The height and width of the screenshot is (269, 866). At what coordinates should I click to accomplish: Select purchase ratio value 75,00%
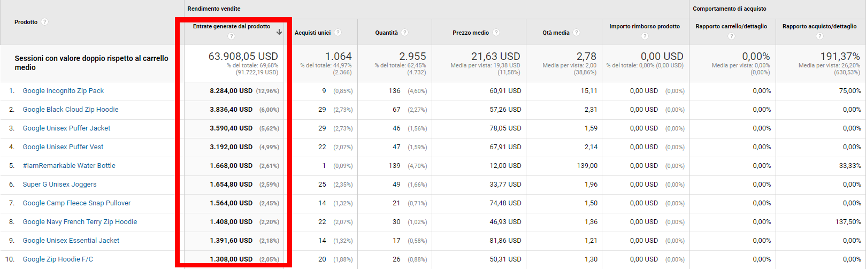pos(850,91)
